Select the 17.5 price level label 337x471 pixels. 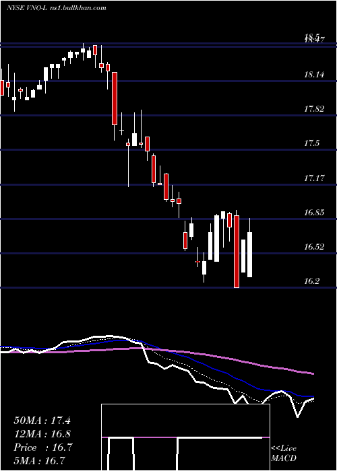tap(311, 143)
